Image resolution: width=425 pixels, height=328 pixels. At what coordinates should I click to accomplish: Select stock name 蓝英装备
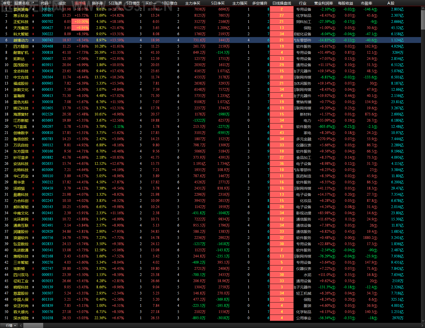pos(21,9)
